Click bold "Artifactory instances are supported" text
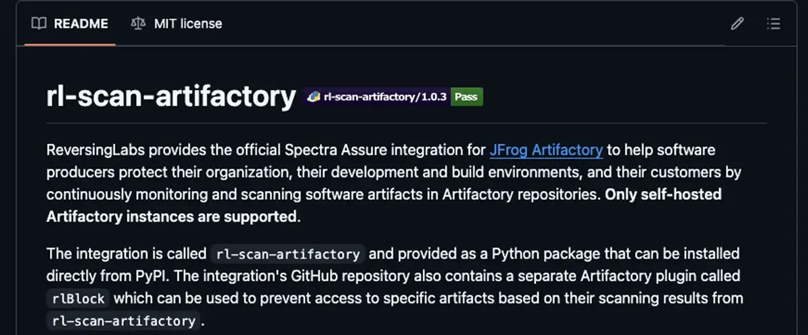 click(x=172, y=217)
